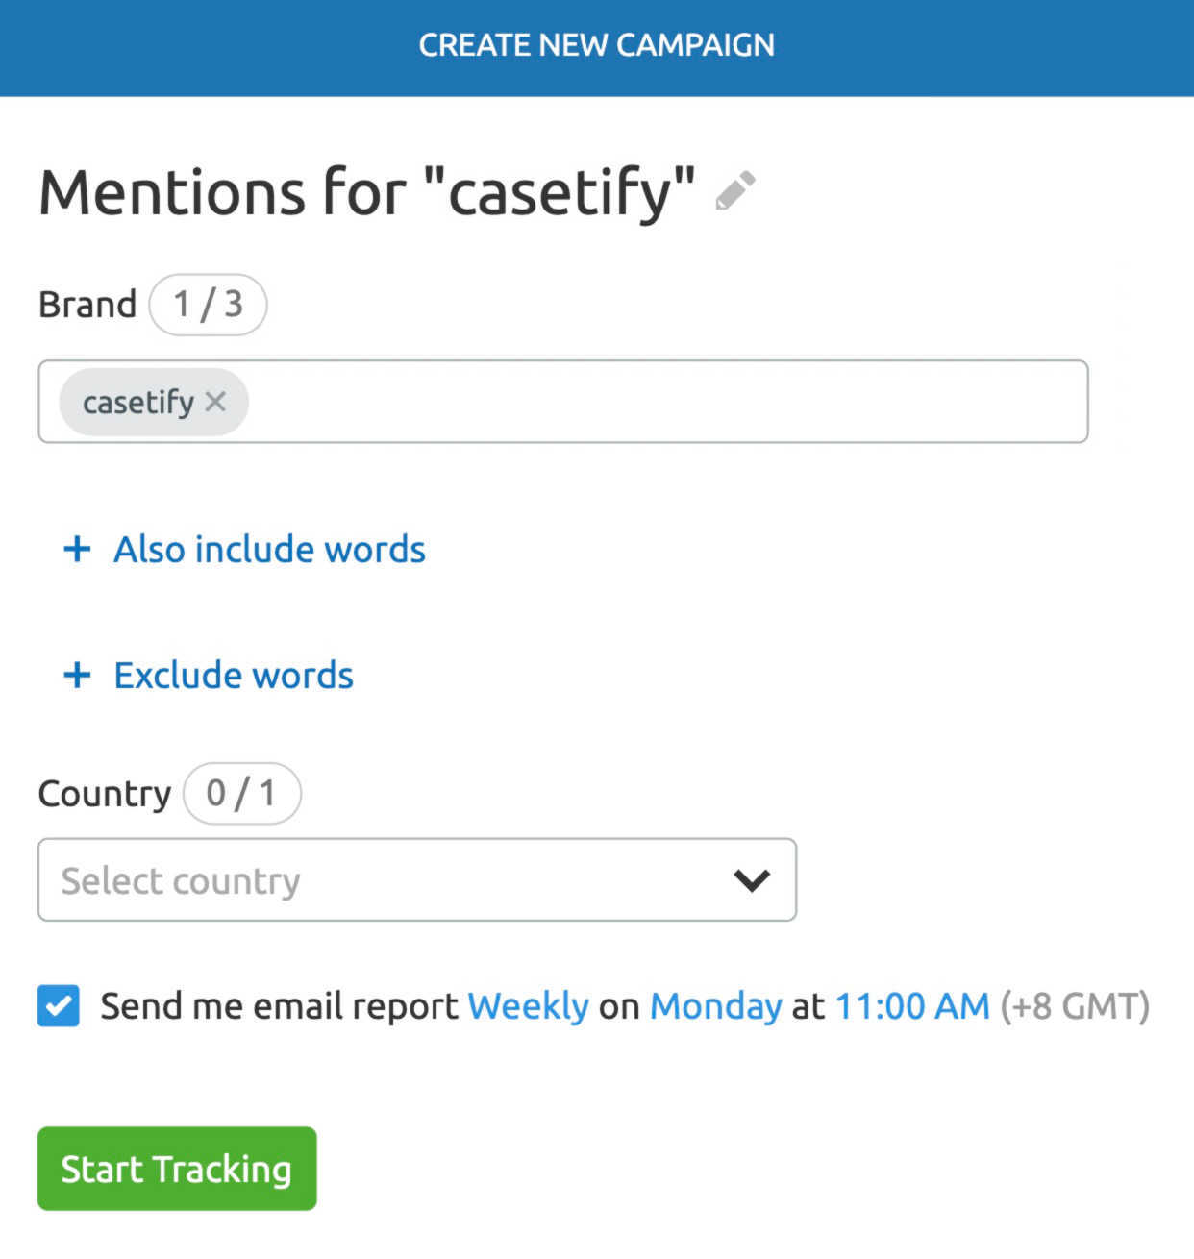Click the Brand 1/3 counter badge
This screenshot has width=1194, height=1259.
208,304
